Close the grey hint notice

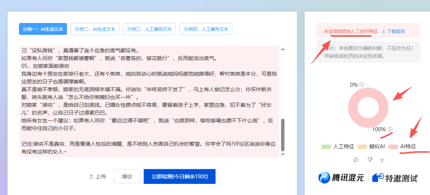(412, 48)
